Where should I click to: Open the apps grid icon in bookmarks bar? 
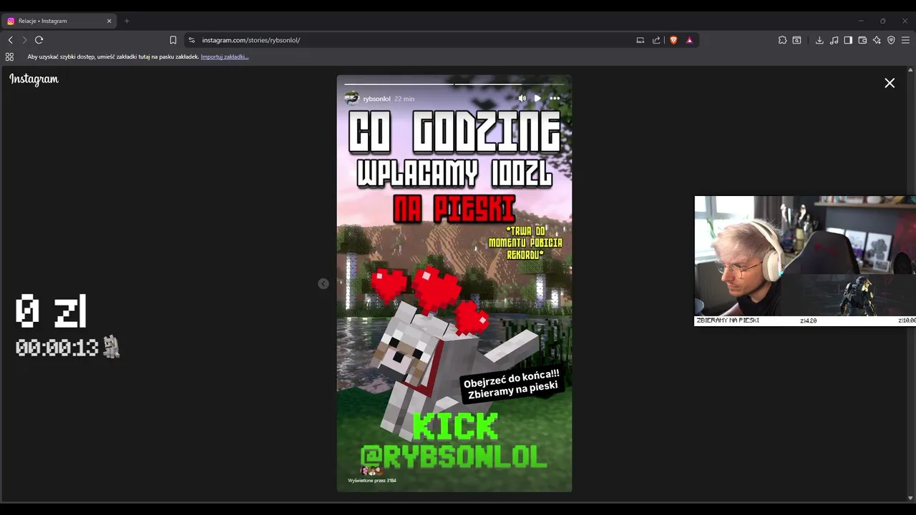tap(9, 57)
